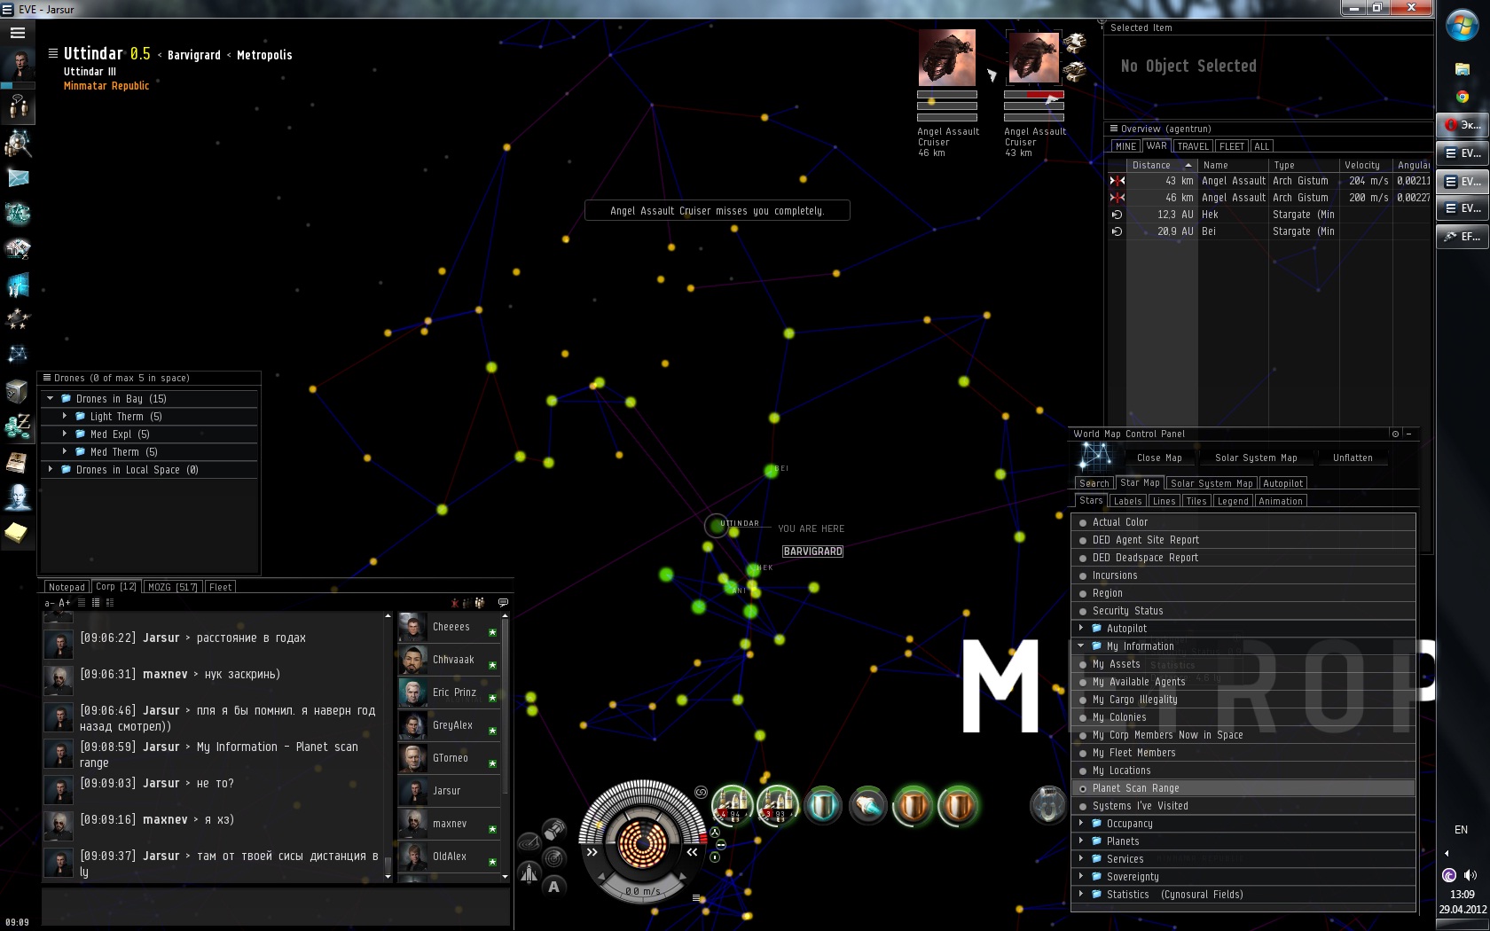Image resolution: width=1490 pixels, height=931 pixels.
Task: Activate the afterburner thruster module
Action: (x=868, y=805)
